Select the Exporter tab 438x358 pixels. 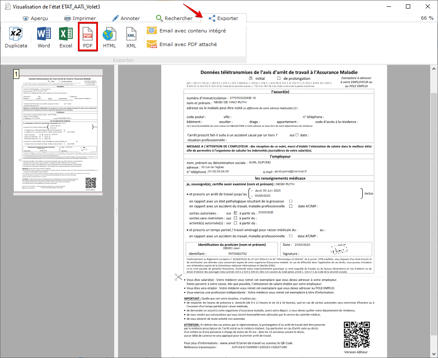point(223,18)
